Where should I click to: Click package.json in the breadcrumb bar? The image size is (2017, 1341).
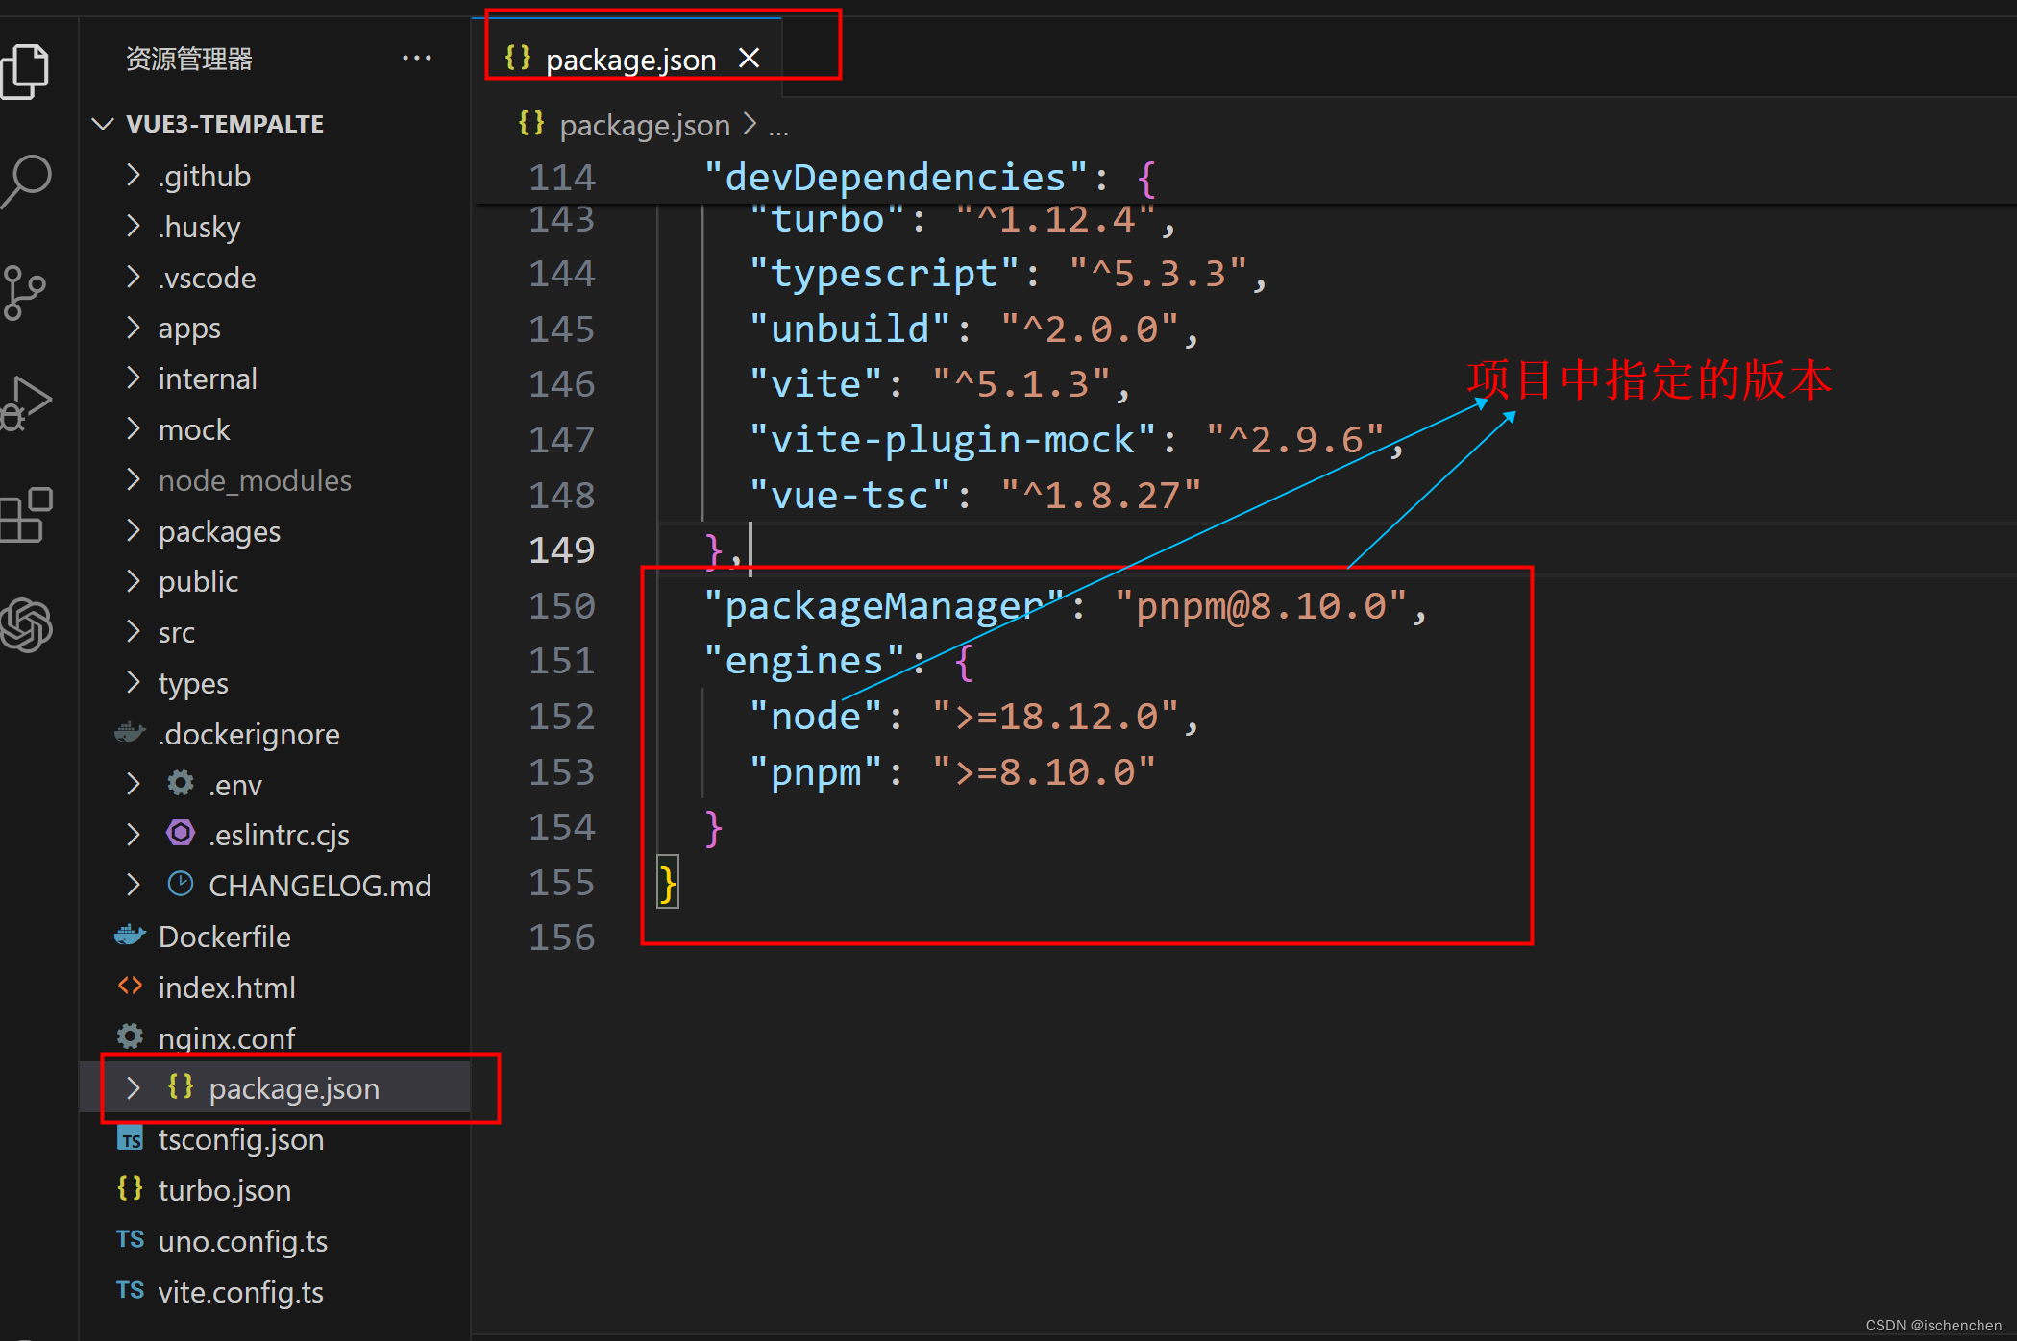[x=644, y=125]
